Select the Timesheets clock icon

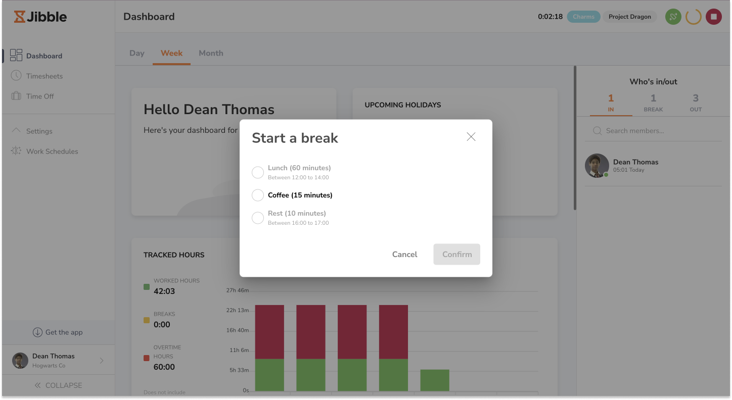tap(17, 76)
